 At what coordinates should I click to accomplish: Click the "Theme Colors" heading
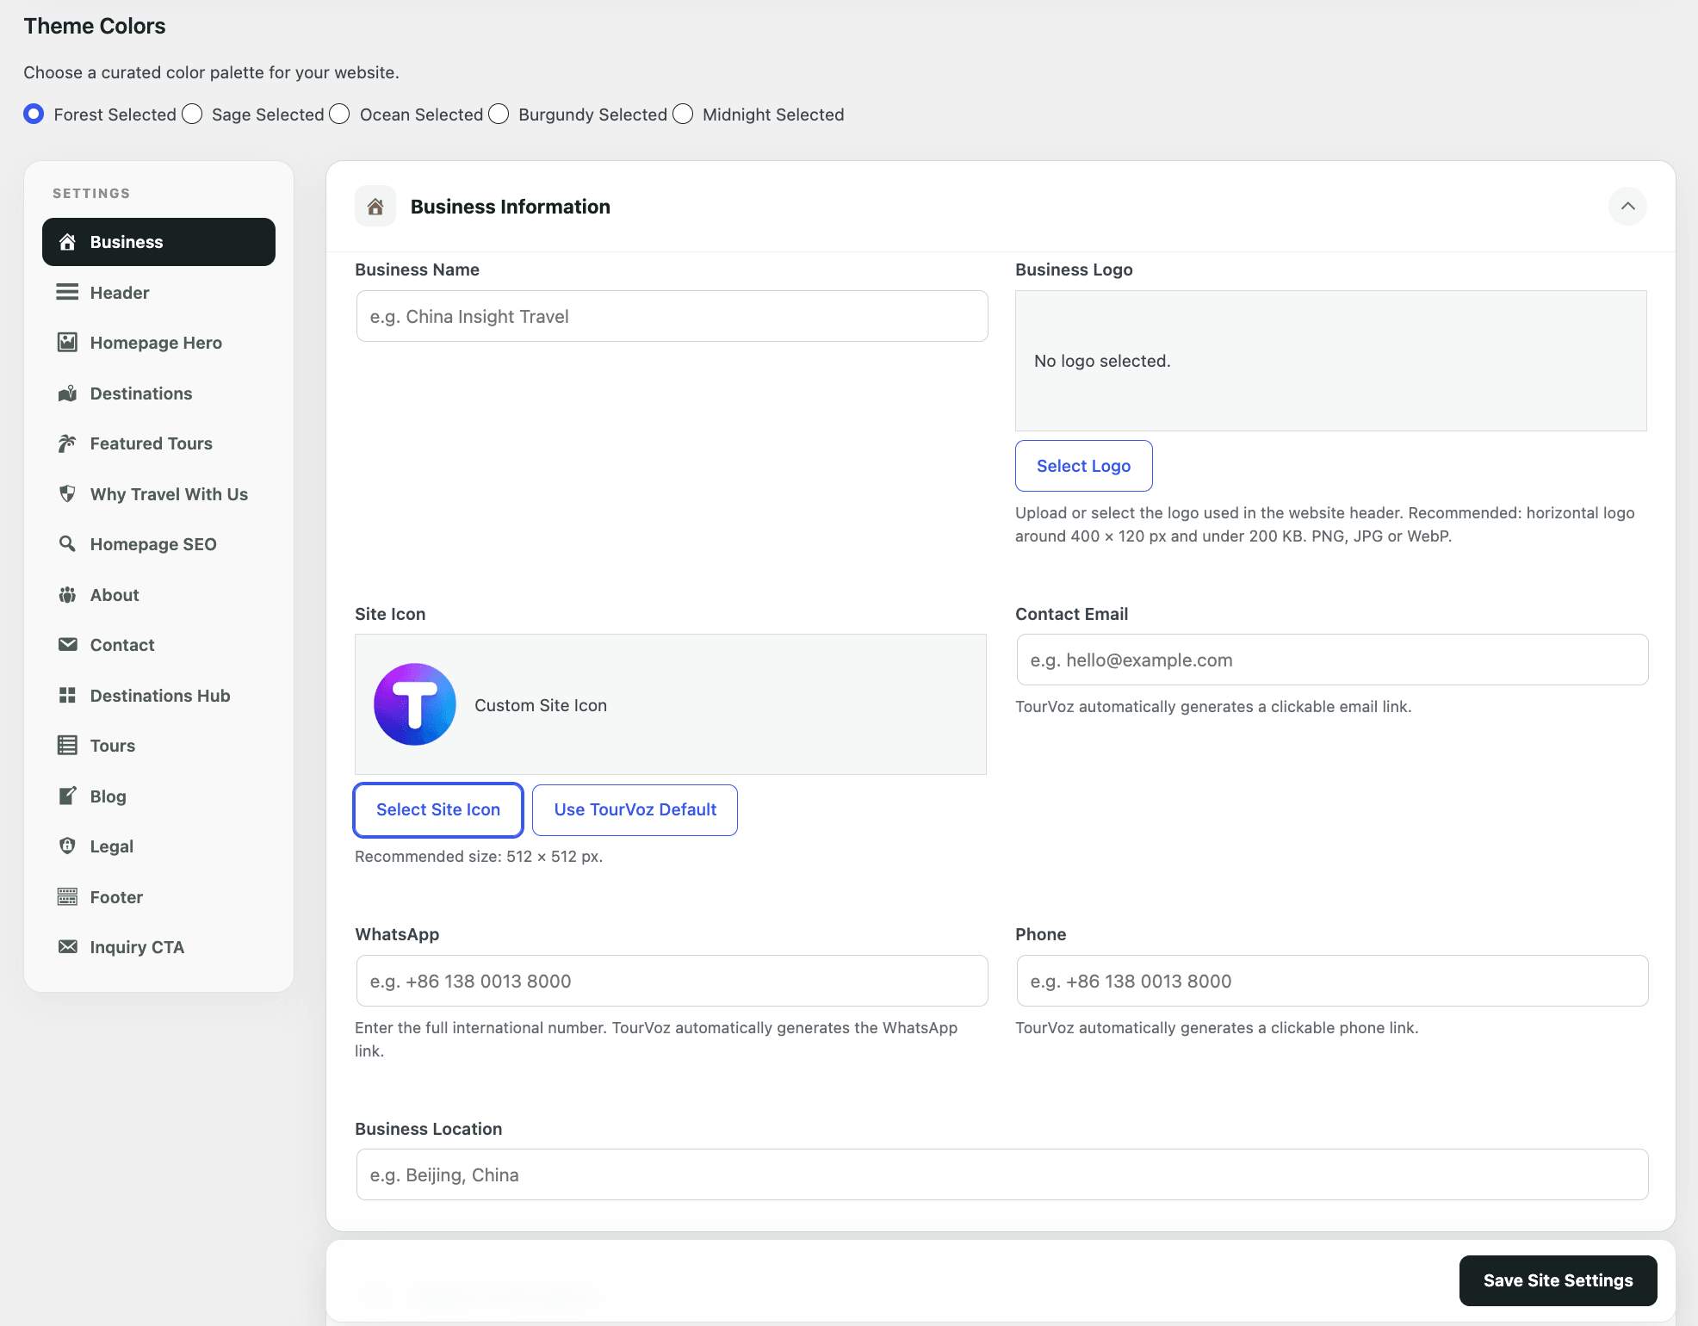pyautogui.click(x=95, y=26)
